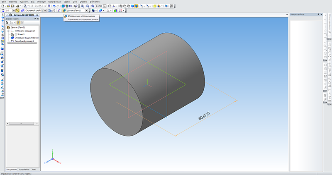Click the rebuild/rotate view circular-arrows icon
Screen dimensions: 332x175
pyautogui.click(x=110, y=6)
